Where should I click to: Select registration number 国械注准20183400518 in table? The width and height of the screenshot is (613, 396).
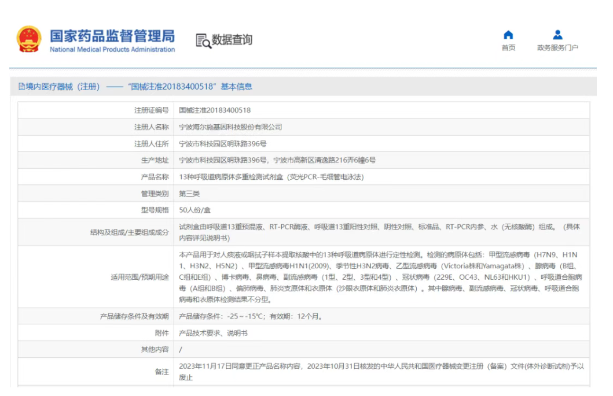[x=215, y=110]
